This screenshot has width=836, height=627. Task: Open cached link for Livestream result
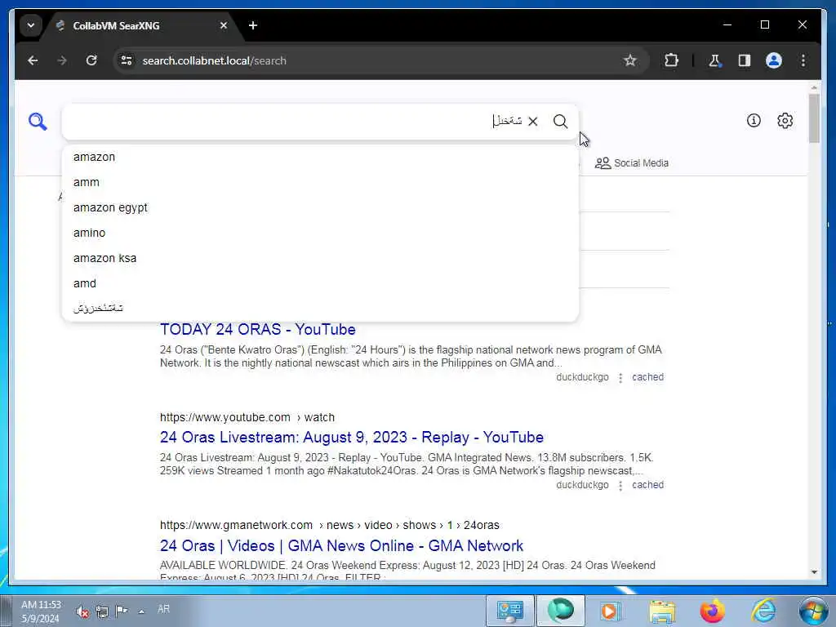point(647,485)
